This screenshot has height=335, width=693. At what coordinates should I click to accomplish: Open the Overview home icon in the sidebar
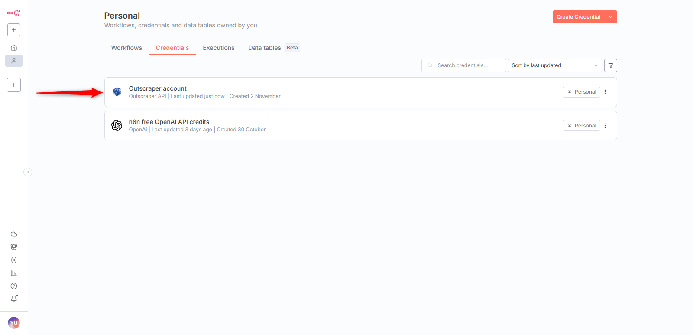(14, 48)
